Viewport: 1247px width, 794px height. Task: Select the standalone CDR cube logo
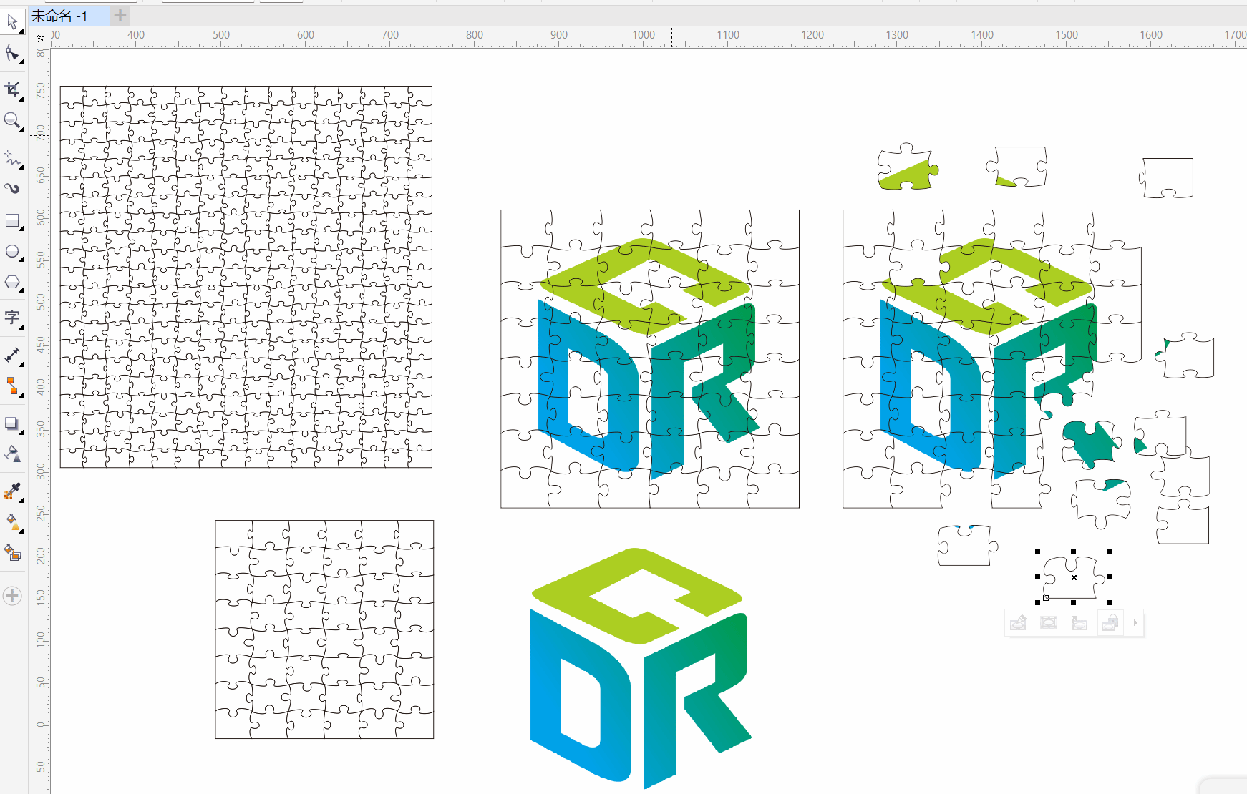tap(641, 667)
